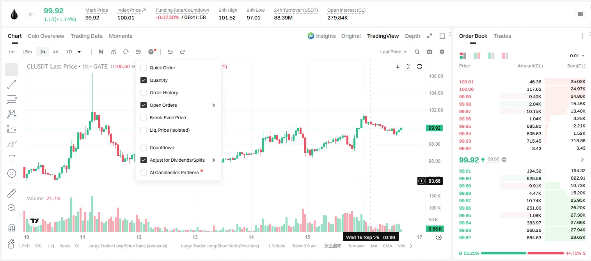Collapse drawing toolbar with left chevron

pos(21,215)
